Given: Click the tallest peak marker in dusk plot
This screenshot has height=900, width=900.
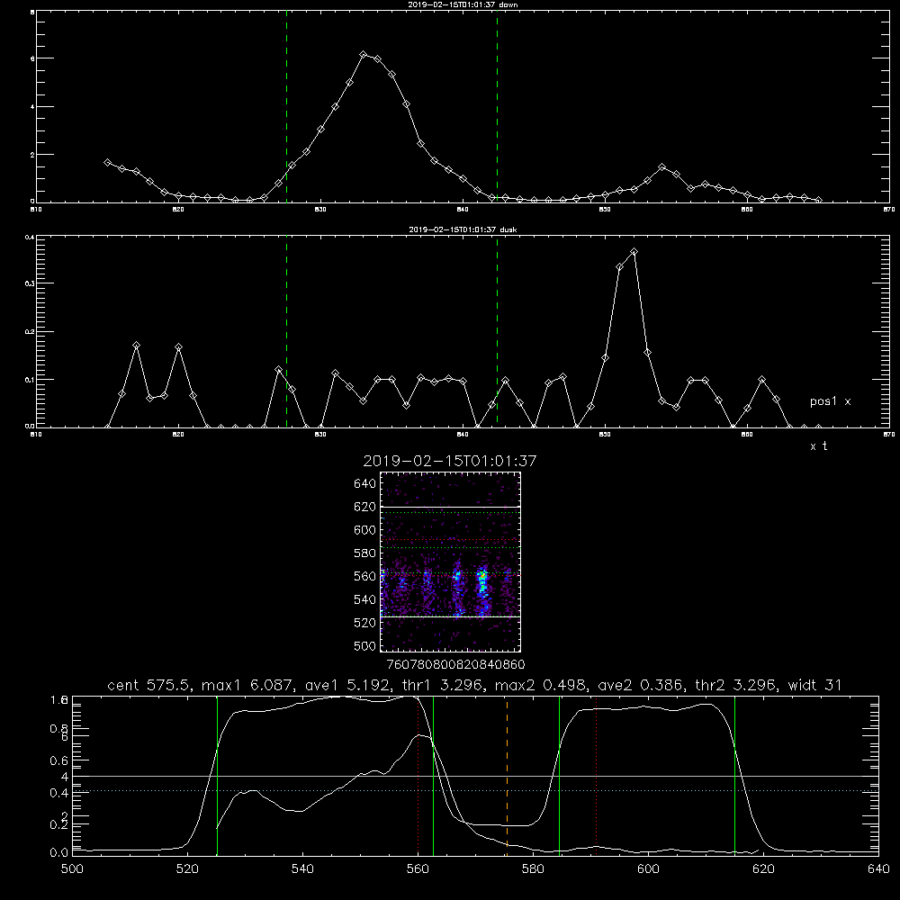Looking at the screenshot, I should 634,251.
